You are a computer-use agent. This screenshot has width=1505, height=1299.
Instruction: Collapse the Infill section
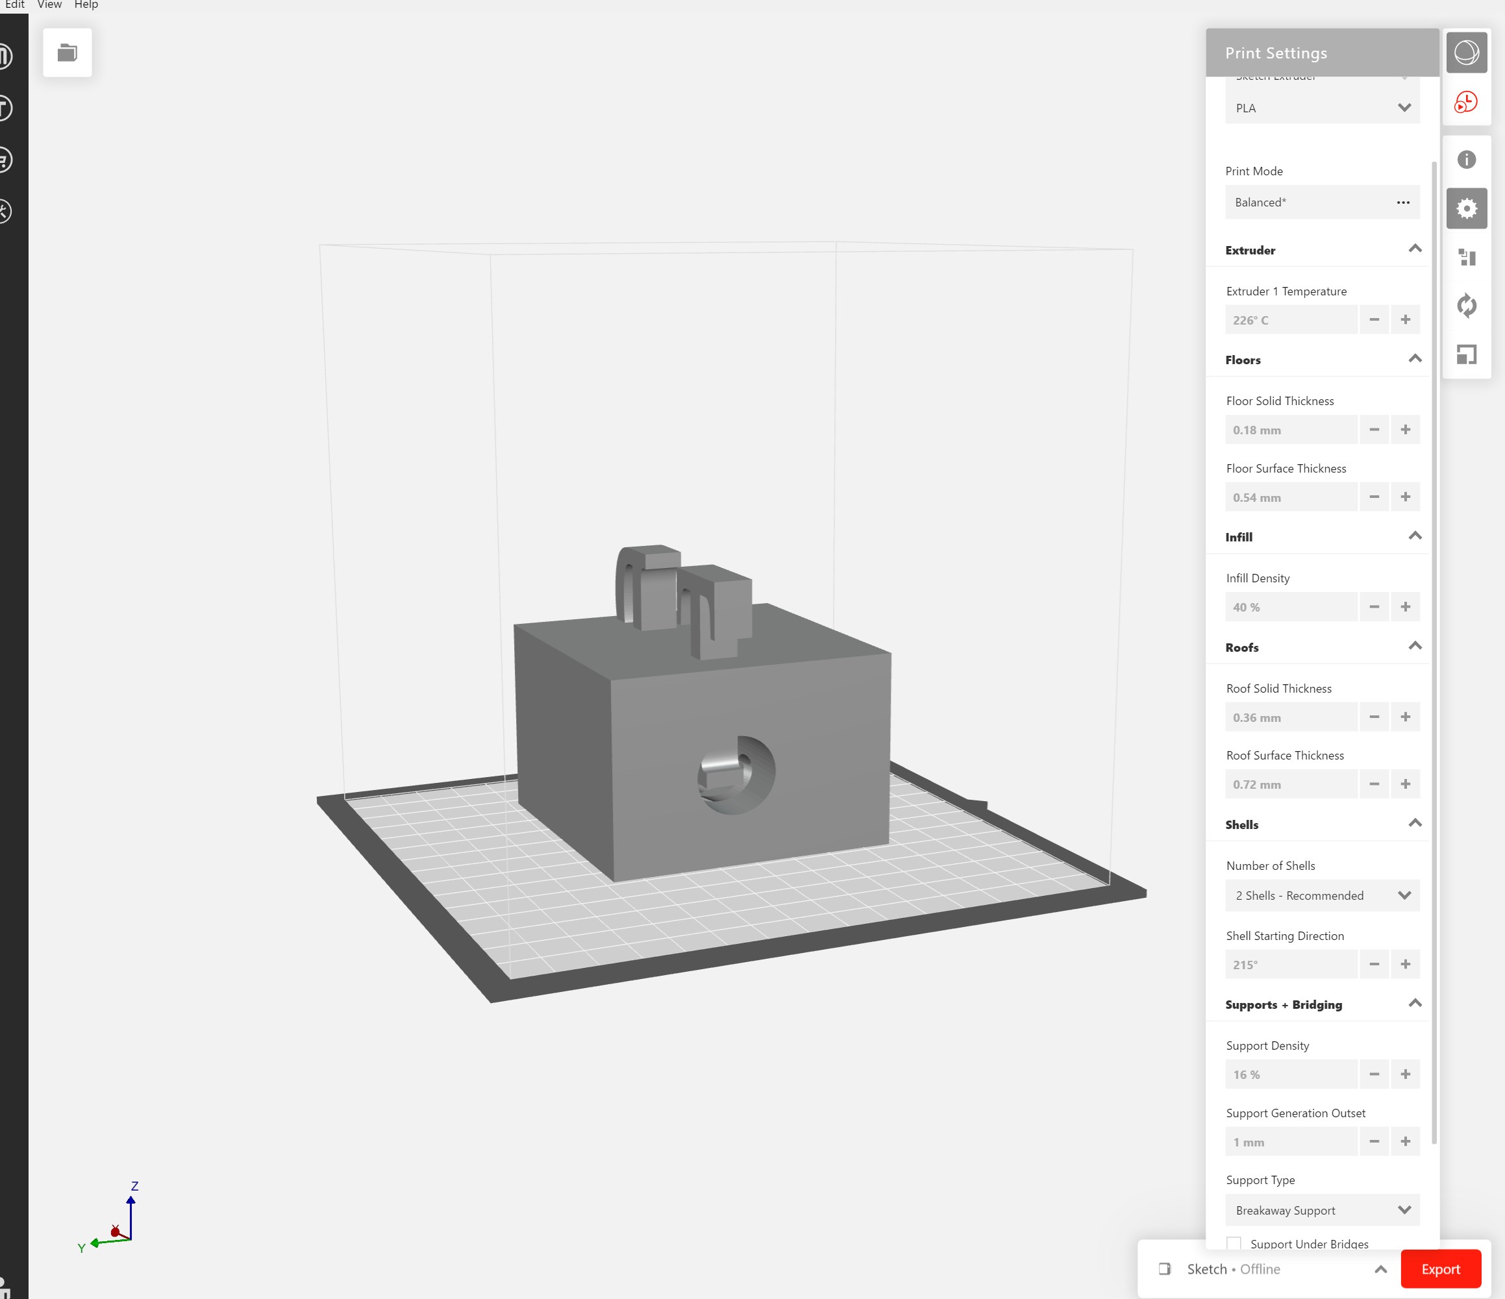(1414, 536)
